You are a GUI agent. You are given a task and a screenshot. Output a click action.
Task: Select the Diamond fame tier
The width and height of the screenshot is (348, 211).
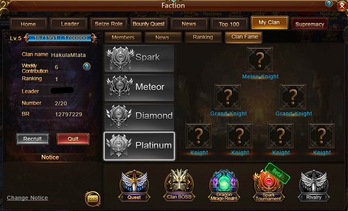[x=139, y=117]
